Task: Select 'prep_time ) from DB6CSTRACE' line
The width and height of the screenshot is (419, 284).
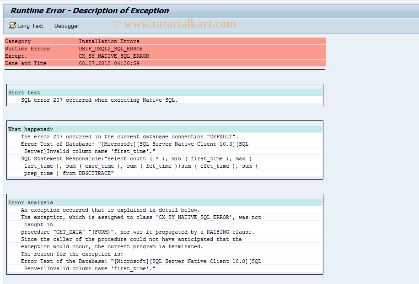Action: (69, 173)
